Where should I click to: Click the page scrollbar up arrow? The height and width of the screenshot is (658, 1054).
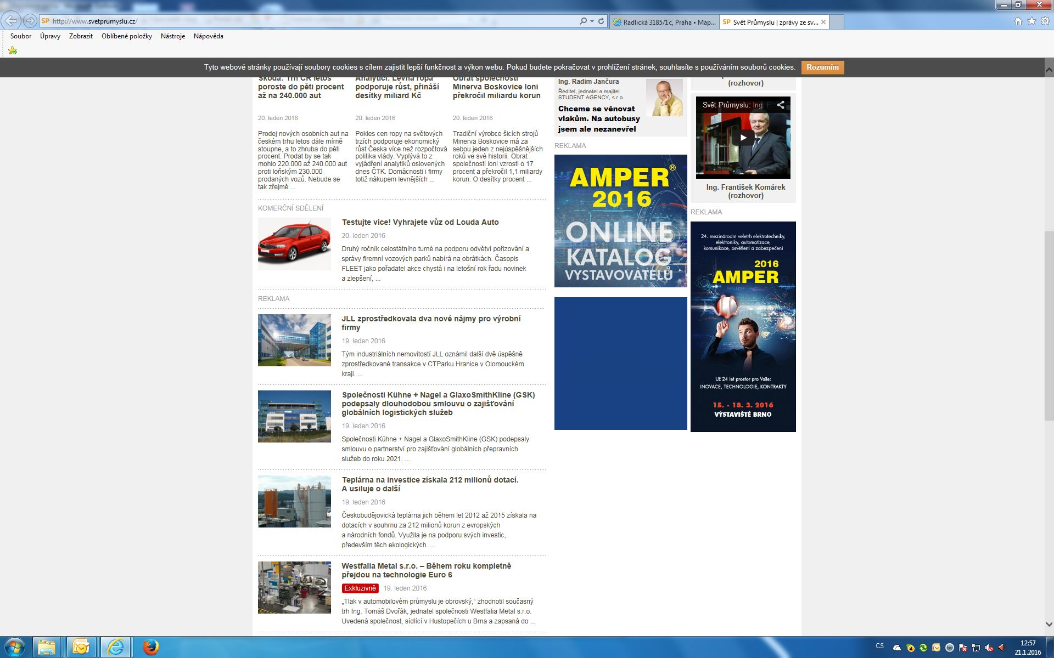tap(1049, 70)
